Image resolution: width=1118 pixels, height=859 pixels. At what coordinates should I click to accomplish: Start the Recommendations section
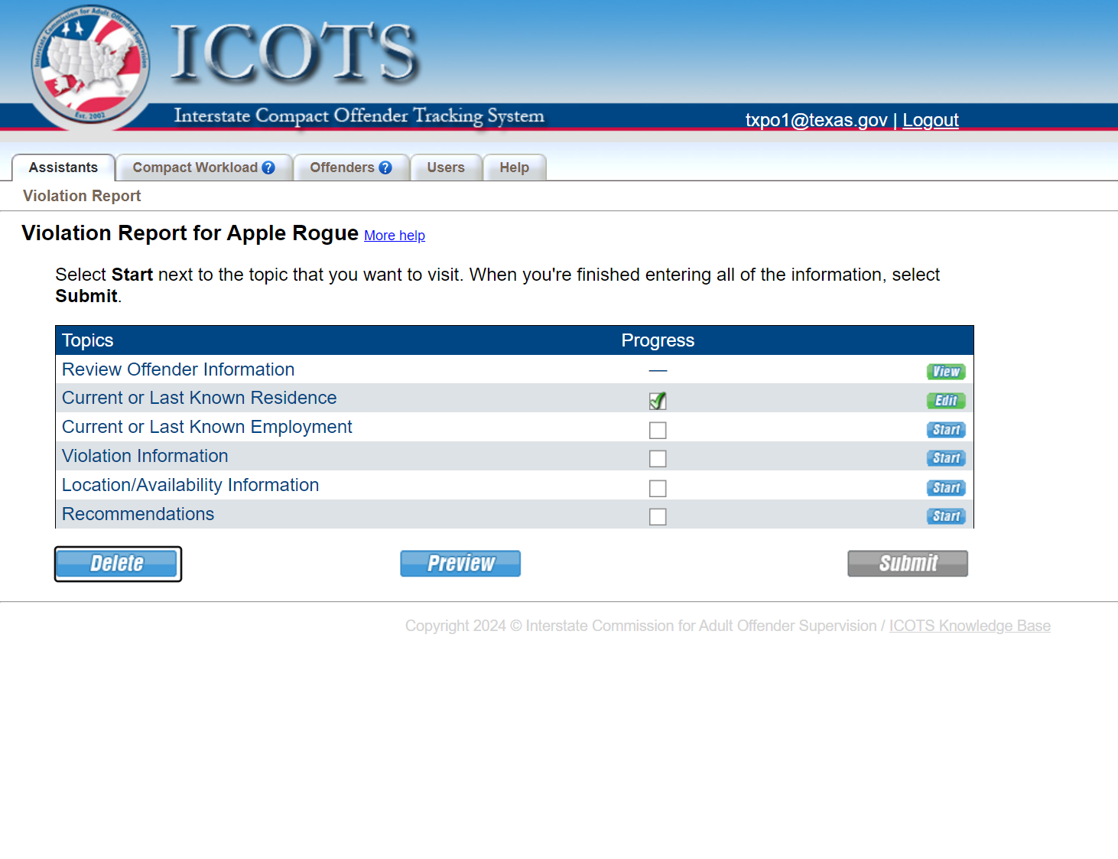[946, 516]
